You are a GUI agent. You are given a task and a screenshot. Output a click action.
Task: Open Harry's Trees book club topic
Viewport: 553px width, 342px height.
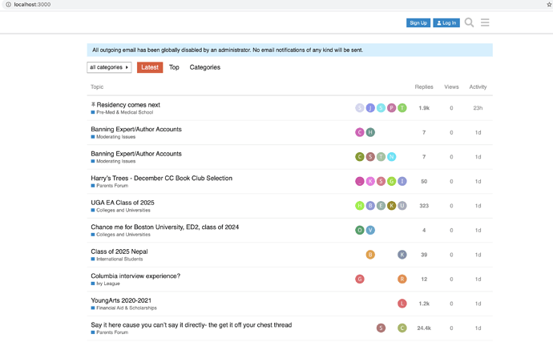coord(162,178)
